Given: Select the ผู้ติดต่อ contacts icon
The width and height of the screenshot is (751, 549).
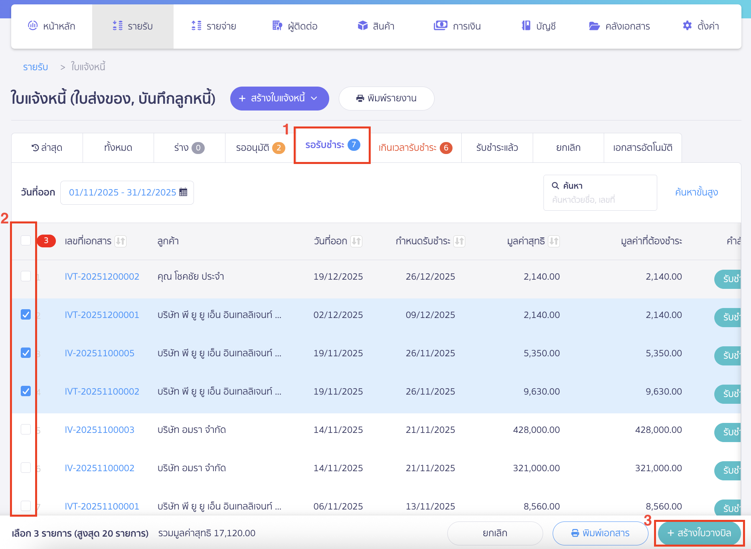Looking at the screenshot, I should click(277, 26).
